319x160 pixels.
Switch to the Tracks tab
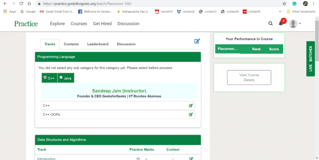pyautogui.click(x=50, y=44)
